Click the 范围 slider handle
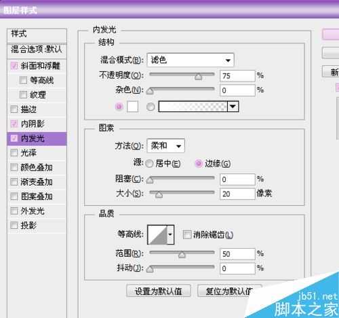Image resolution: width=339 pixels, height=318 pixels. click(x=182, y=255)
